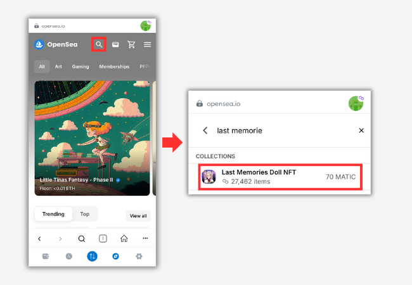Screen dimensions: 412x285
Task: Click the Floor: <0.01 ETH text
Action: pos(57,189)
